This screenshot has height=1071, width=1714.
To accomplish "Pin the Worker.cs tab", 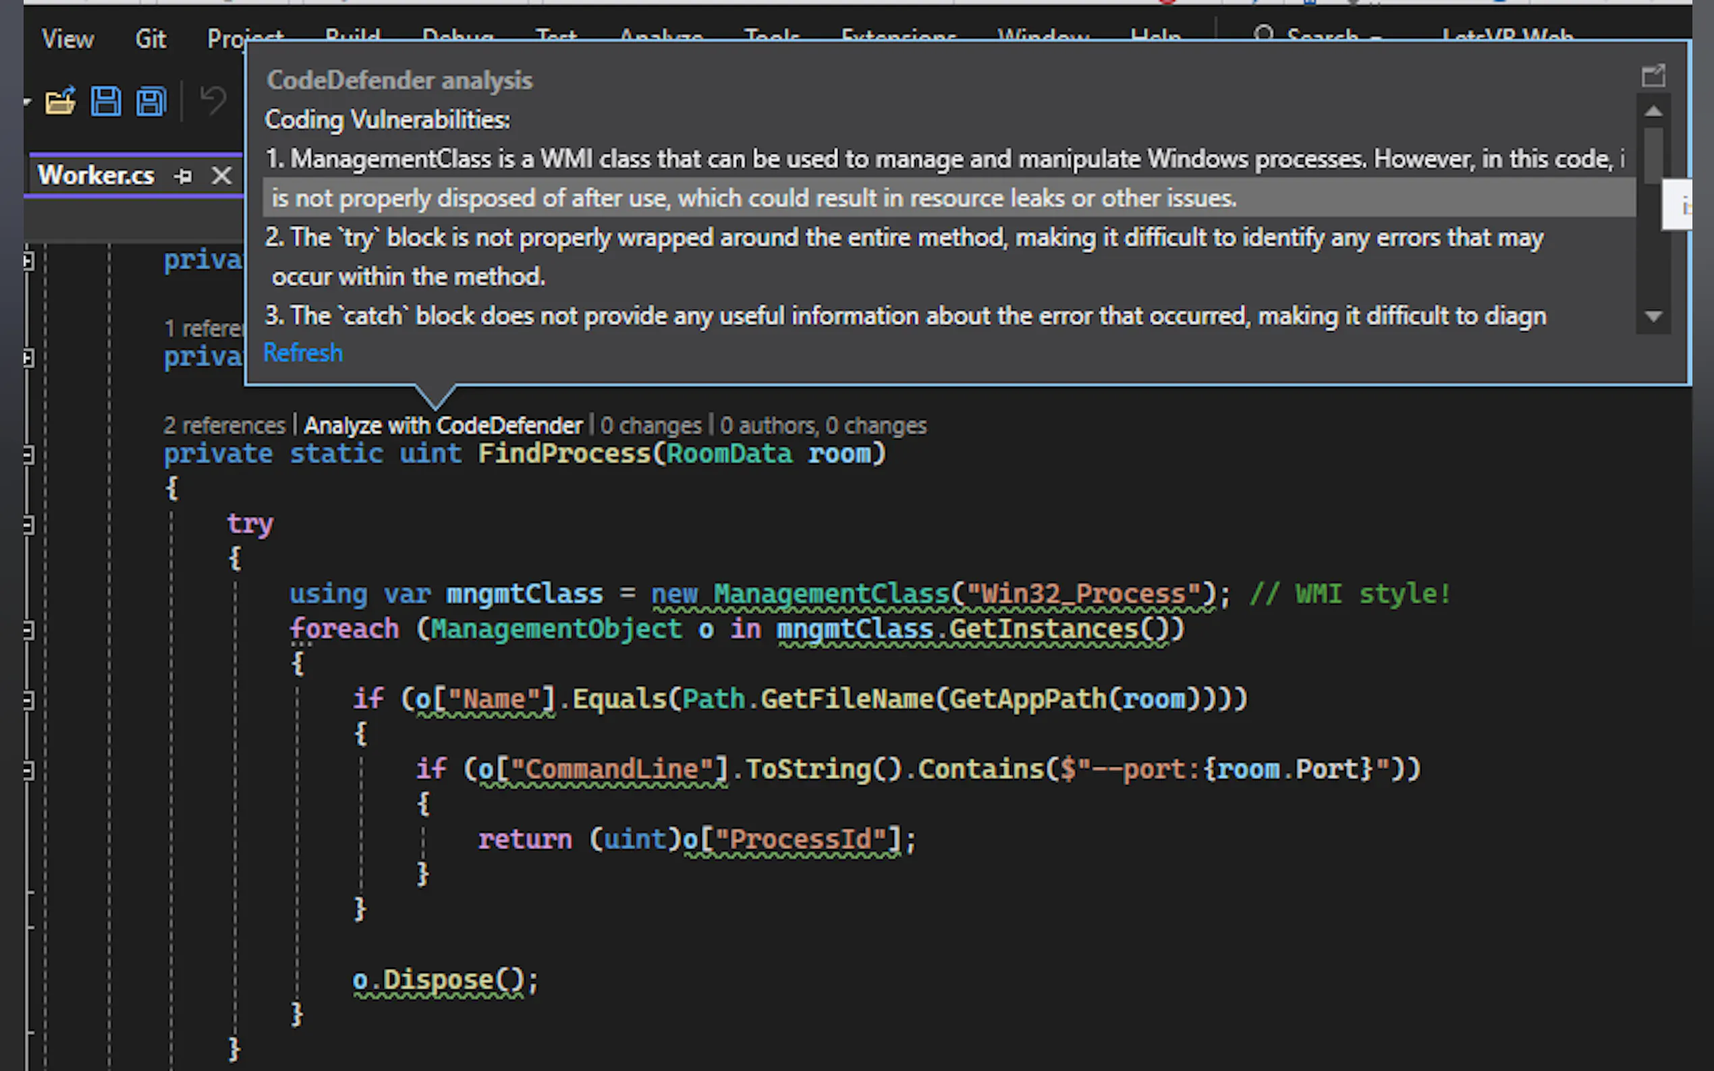I will click(x=184, y=175).
